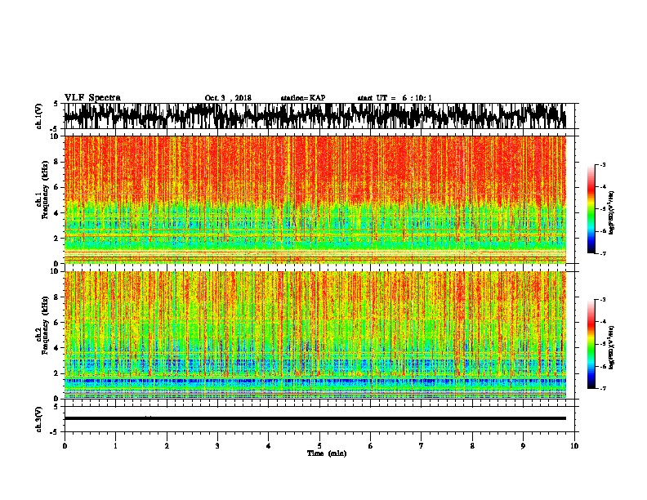The width and height of the screenshot is (647, 500).
Task: Click the ch.2 frequency tick "6"
Action: [x=57, y=323]
